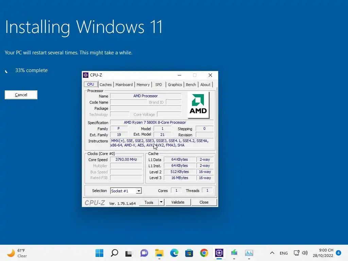Click the Ext. Family value 19
The width and height of the screenshot is (348, 261).
[119, 135]
